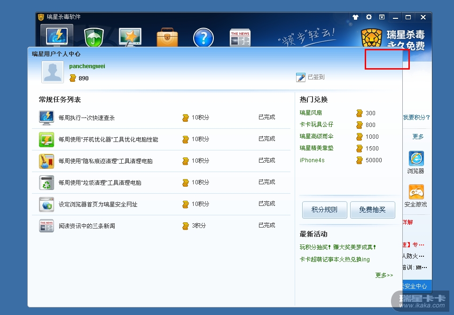The height and width of the screenshot is (315, 454).
Task: Select task 每周使用"垃圾清理"工具清理电脑
Action: (100, 183)
